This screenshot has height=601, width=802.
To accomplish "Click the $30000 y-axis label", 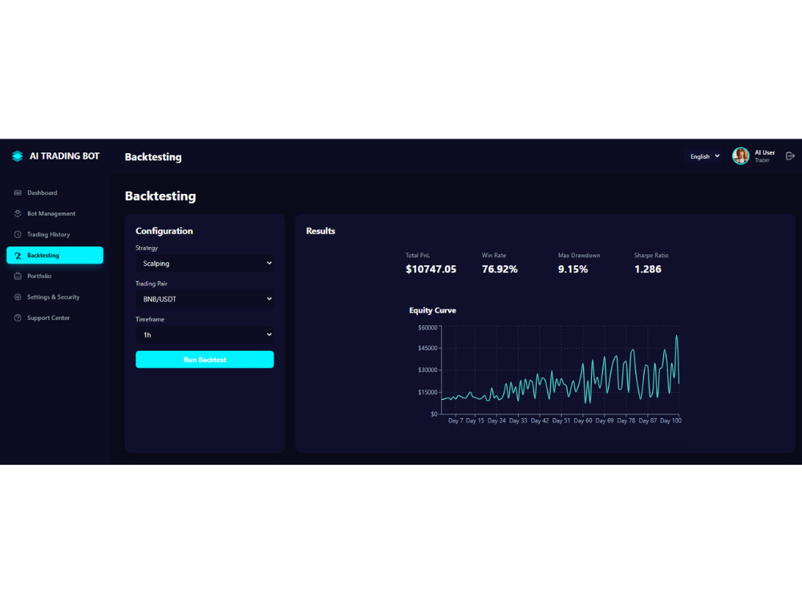I will 427,370.
